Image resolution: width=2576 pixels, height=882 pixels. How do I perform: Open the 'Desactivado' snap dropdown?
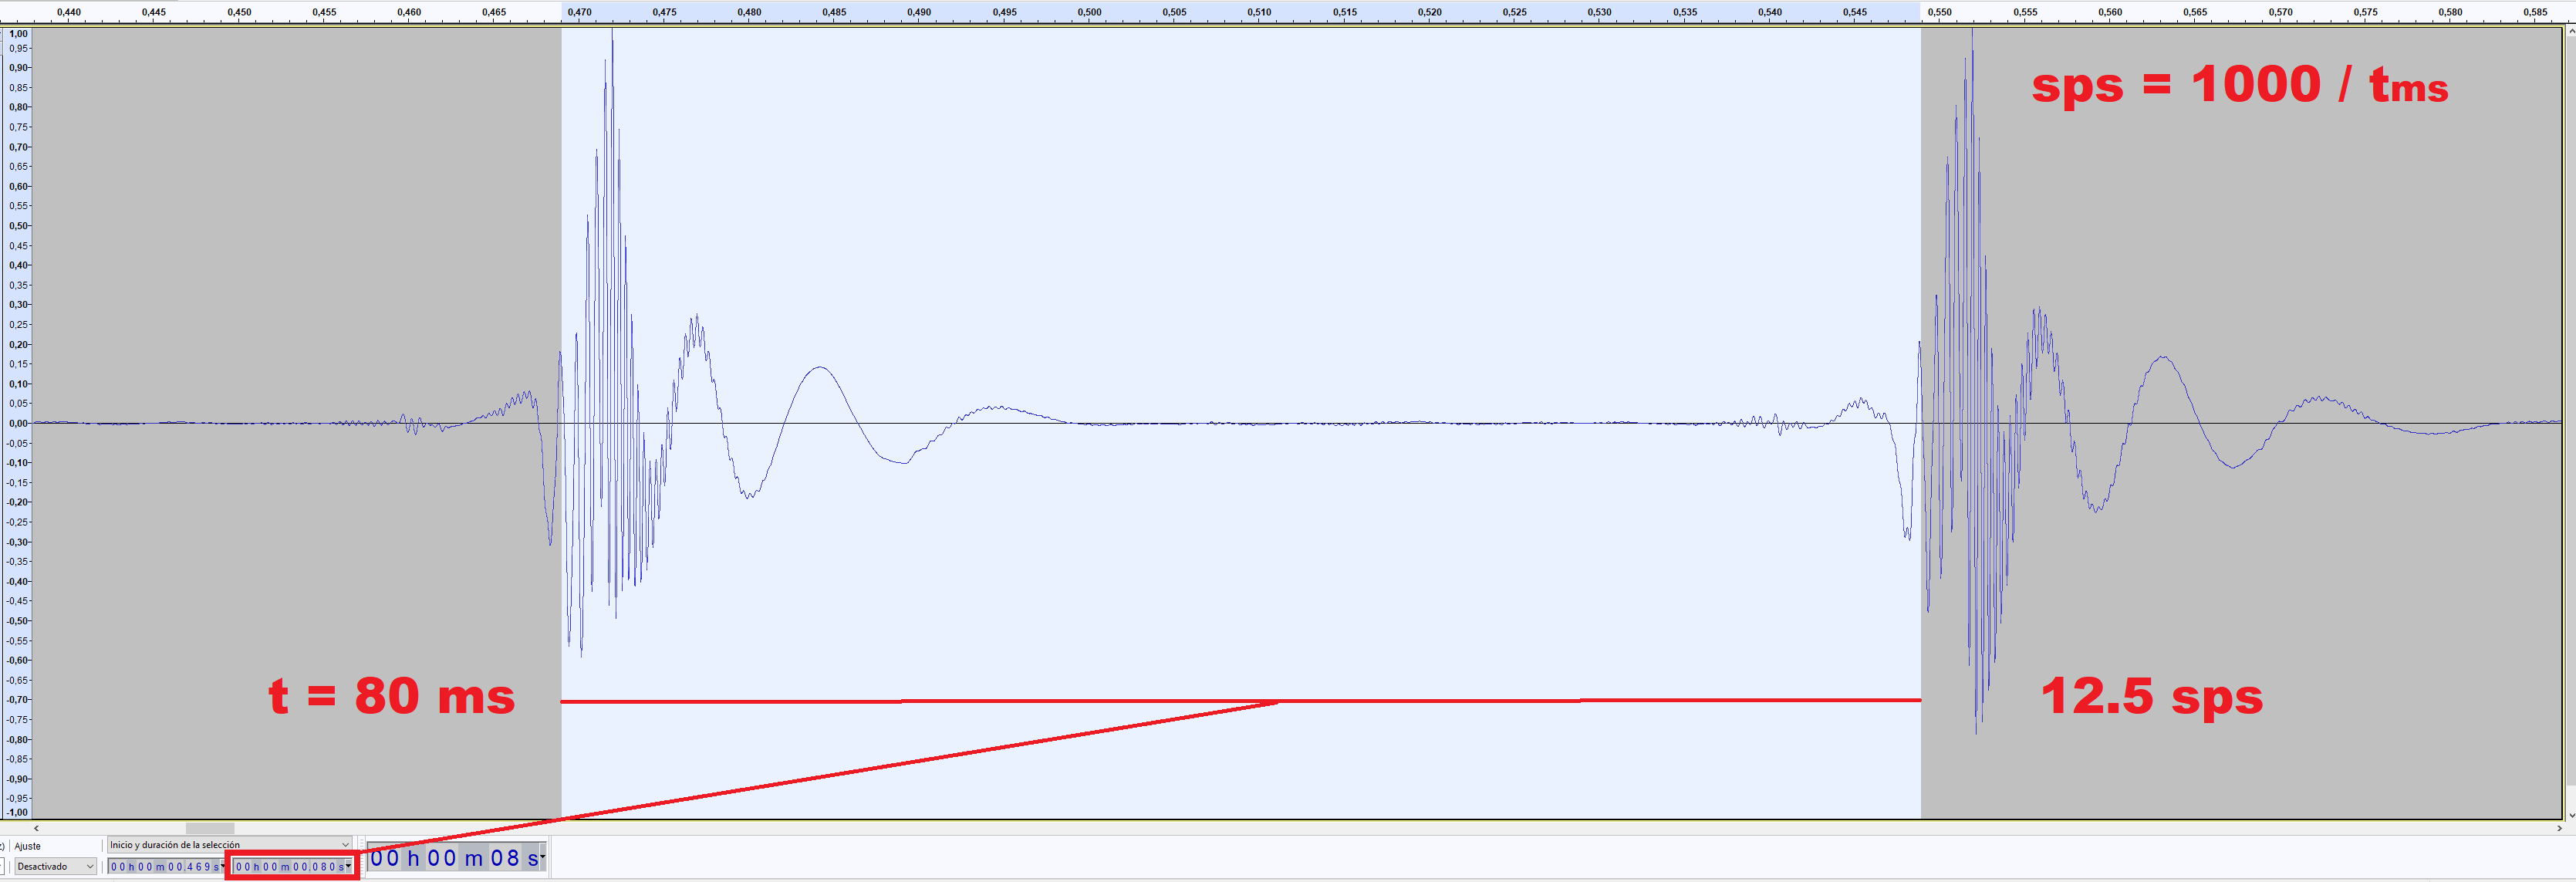pos(56,866)
